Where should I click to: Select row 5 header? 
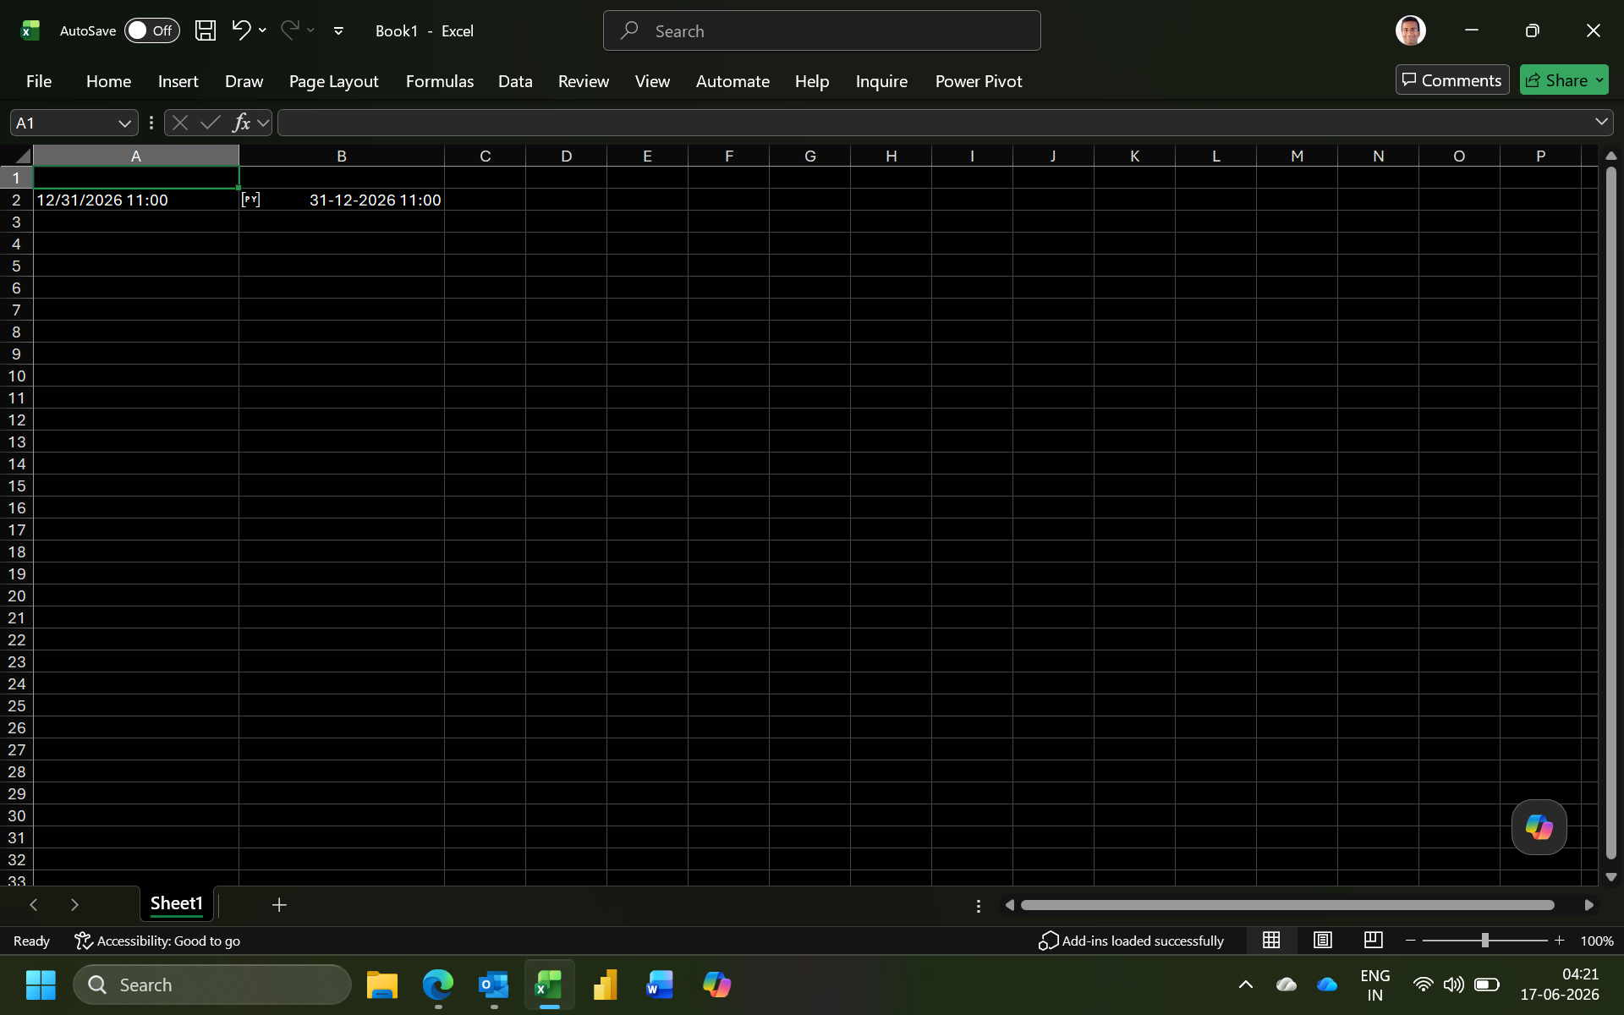(x=16, y=266)
